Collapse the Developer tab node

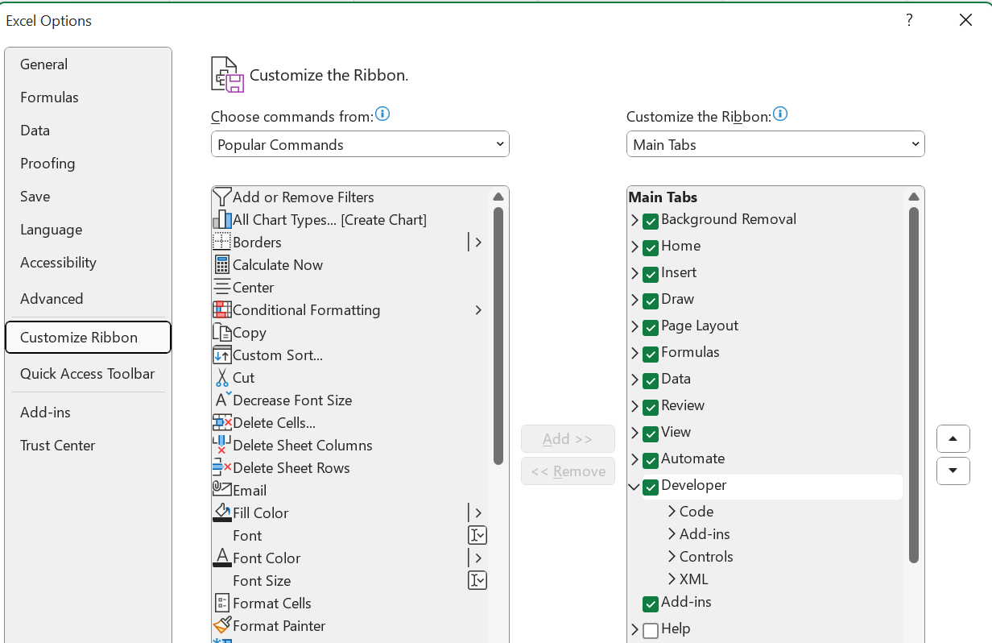[634, 486]
